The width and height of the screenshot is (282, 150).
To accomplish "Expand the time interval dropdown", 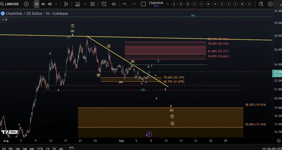I will [56, 4].
